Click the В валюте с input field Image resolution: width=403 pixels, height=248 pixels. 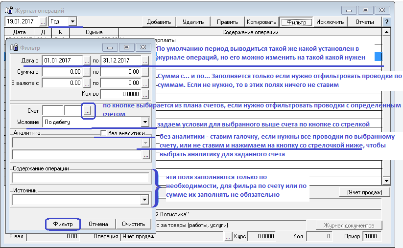[62, 83]
